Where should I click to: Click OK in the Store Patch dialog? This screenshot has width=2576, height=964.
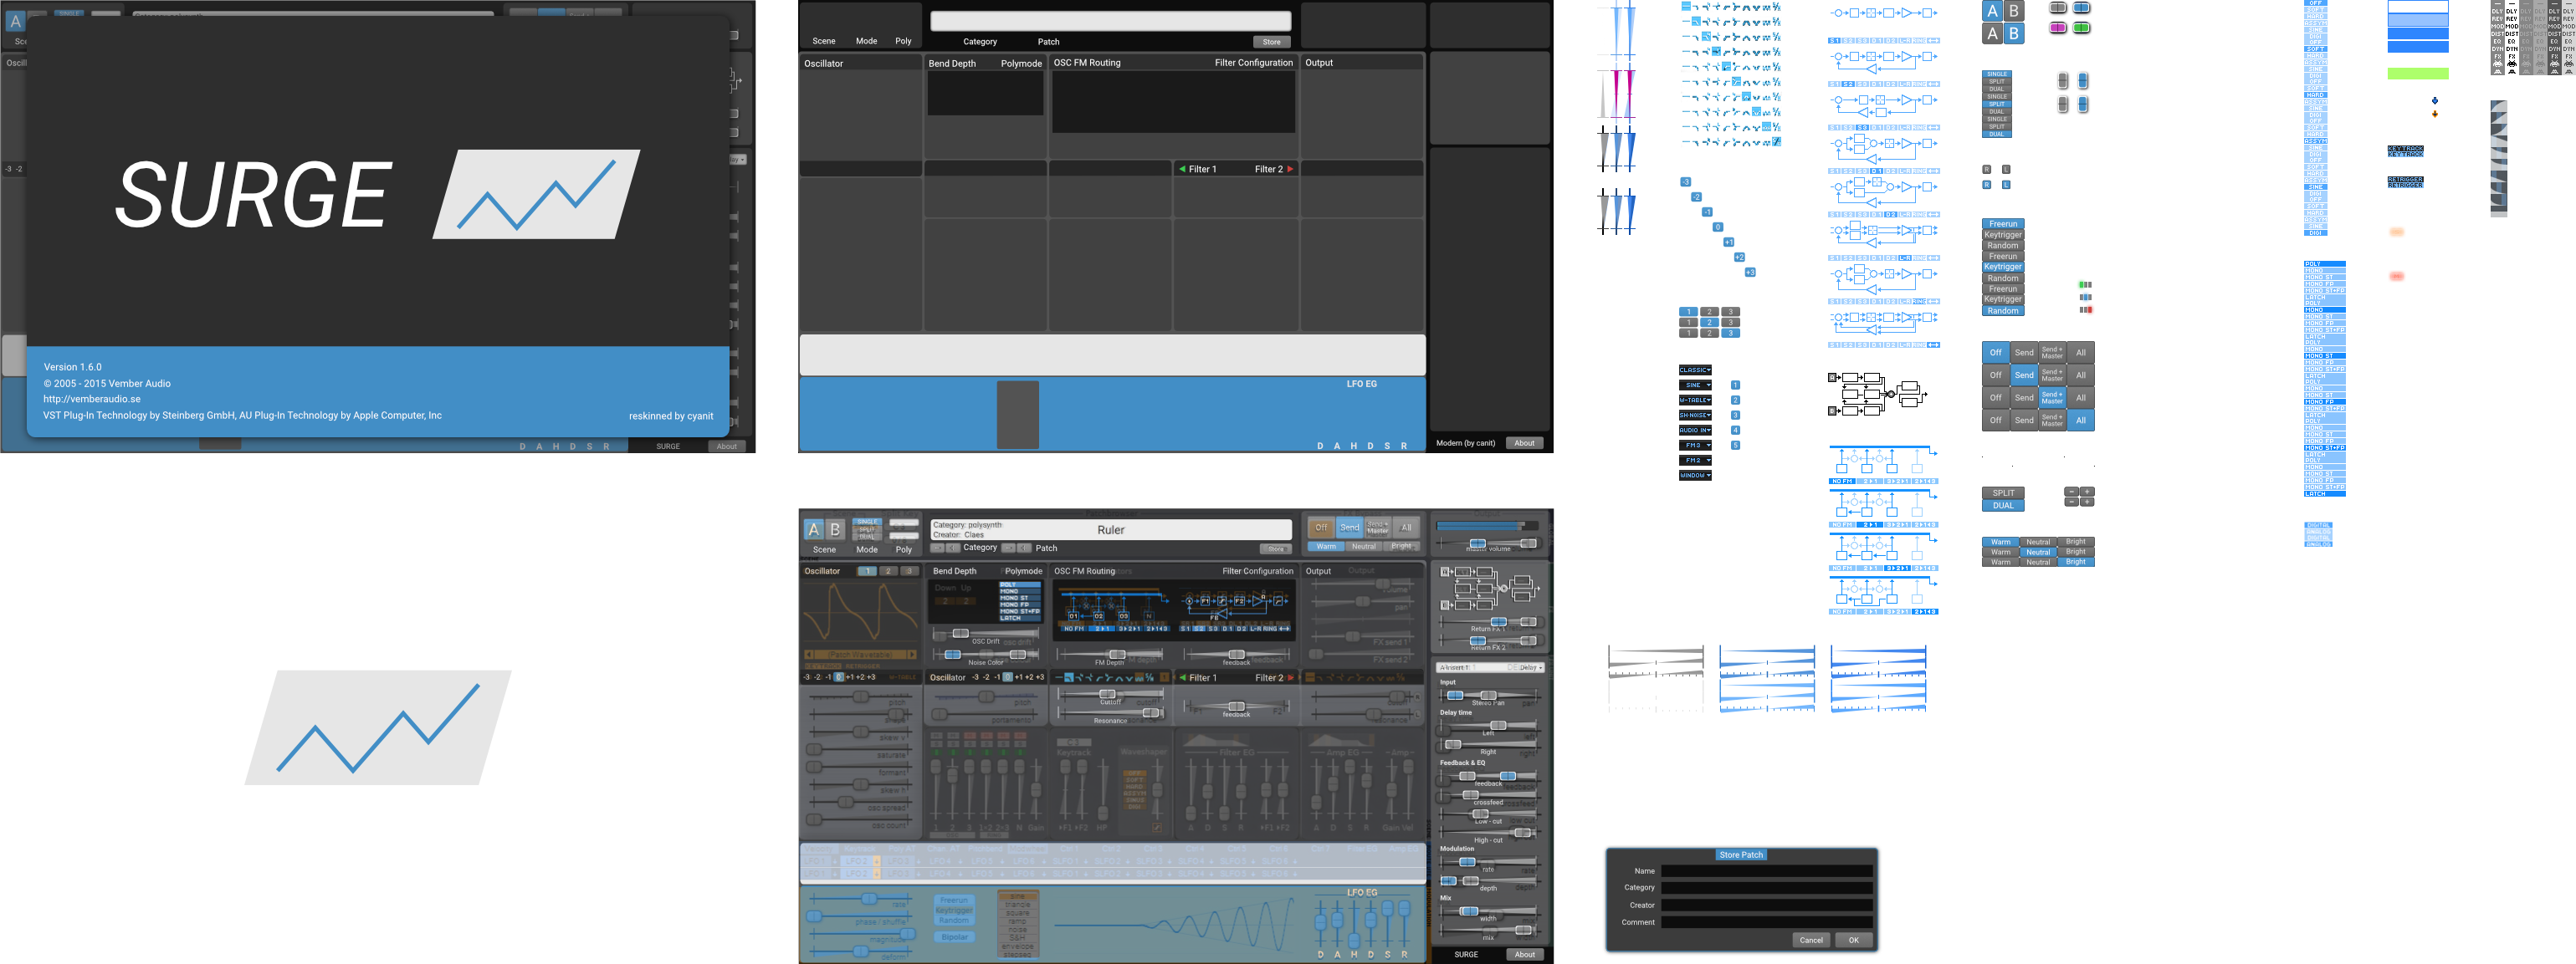[1853, 940]
